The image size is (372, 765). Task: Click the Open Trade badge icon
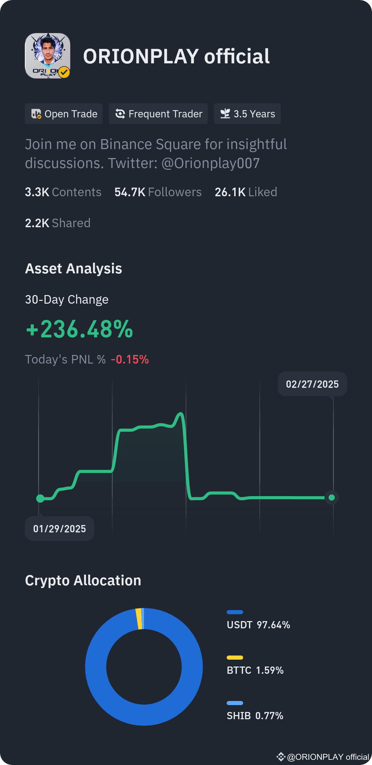[37, 114]
